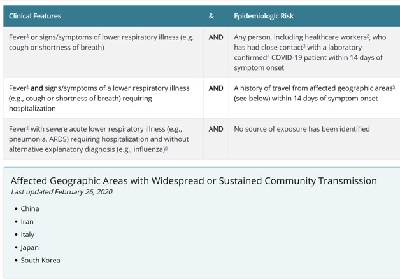Follow footnote 2 after "healthcare workers"

pyautogui.click(x=368, y=36)
